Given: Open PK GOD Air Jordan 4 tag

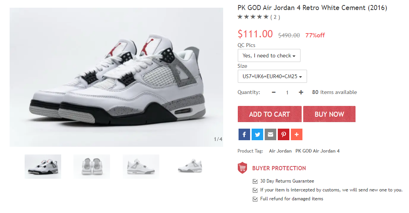Looking at the screenshot, I should 317,151.
